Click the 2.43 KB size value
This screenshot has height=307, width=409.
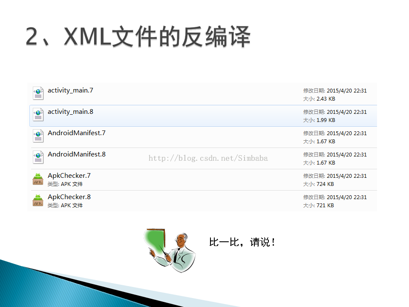(x=326, y=99)
